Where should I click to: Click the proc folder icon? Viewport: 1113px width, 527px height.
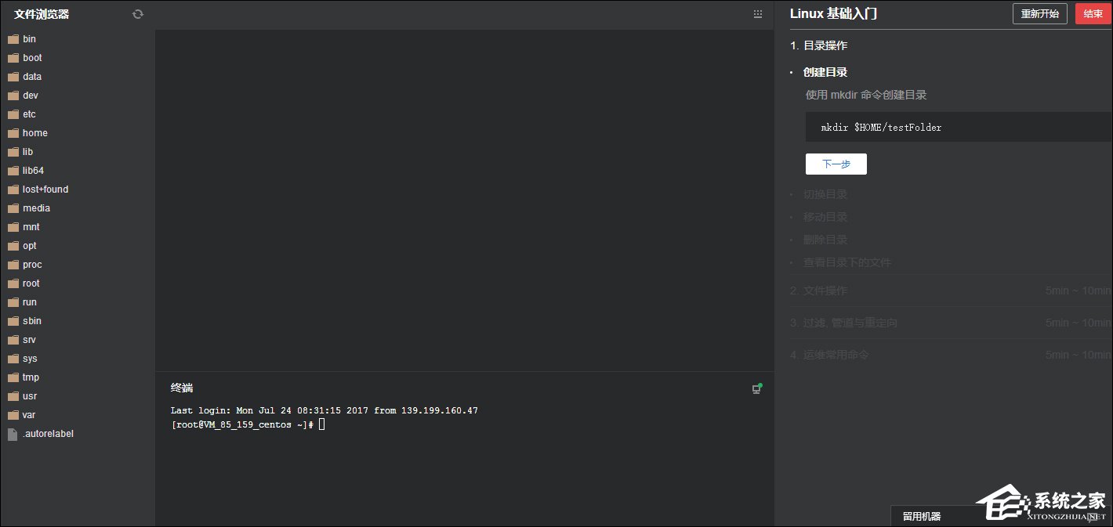coord(13,265)
